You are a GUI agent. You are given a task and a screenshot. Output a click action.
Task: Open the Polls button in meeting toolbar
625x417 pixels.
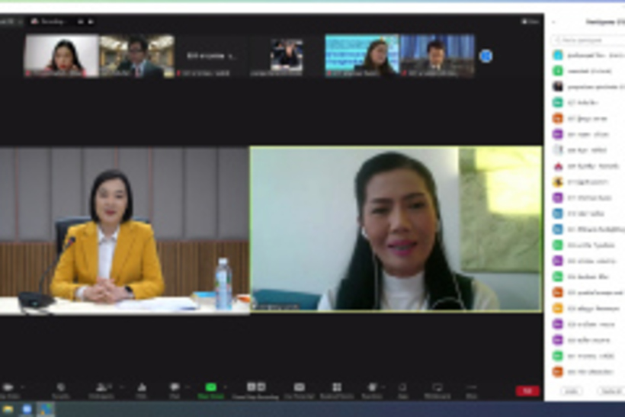click(142, 390)
